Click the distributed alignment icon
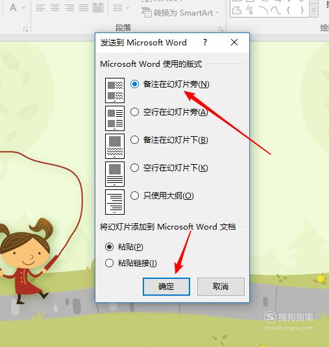The width and height of the screenshot is (329, 347). pyautogui.click(x=98, y=8)
